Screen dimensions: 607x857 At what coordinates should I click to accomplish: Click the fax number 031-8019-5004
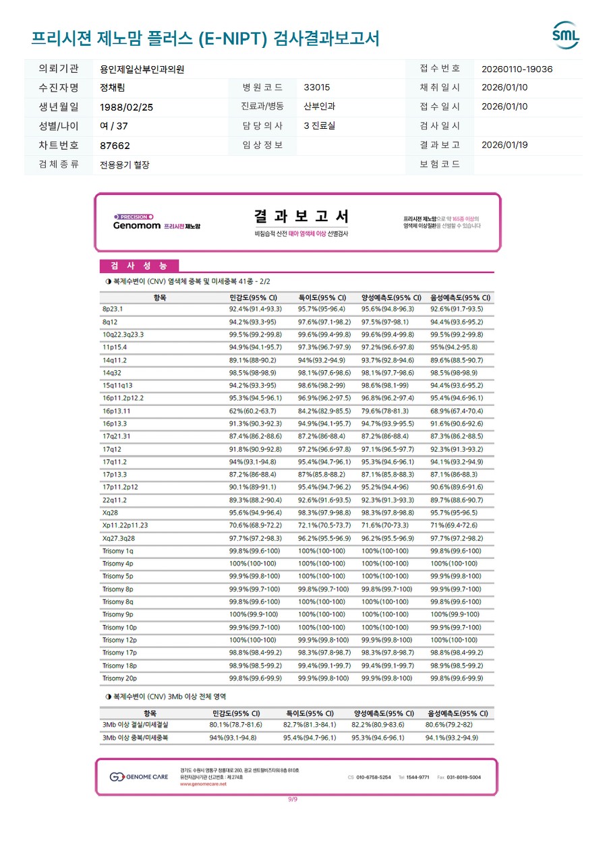click(x=464, y=777)
